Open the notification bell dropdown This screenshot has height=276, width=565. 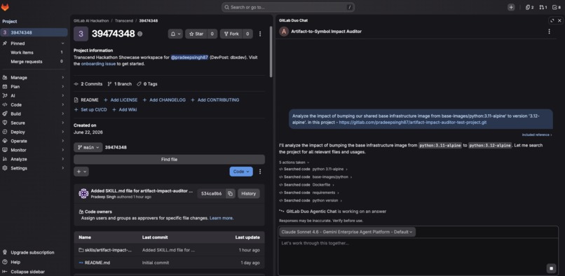pos(175,34)
